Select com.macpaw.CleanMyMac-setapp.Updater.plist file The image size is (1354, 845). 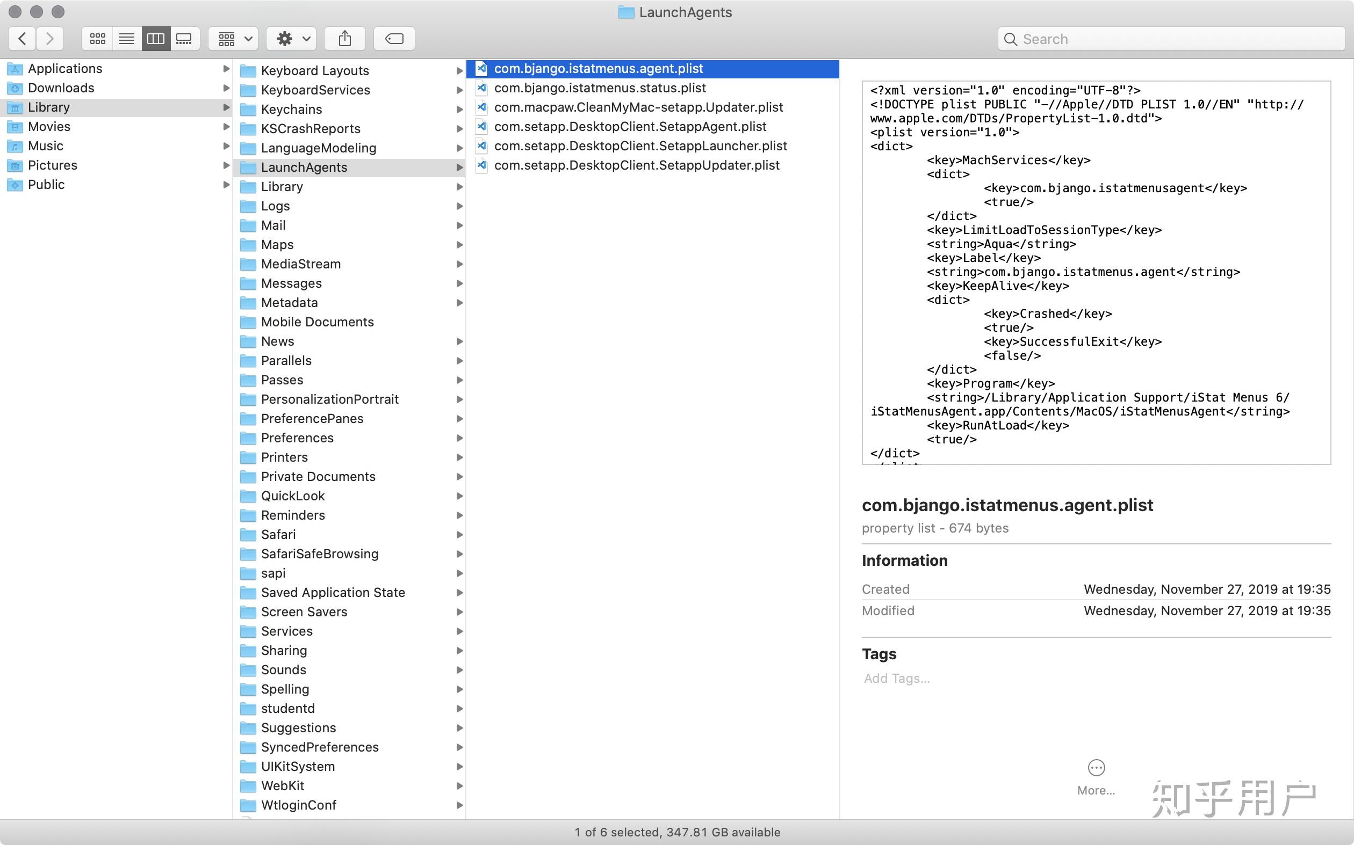(638, 107)
